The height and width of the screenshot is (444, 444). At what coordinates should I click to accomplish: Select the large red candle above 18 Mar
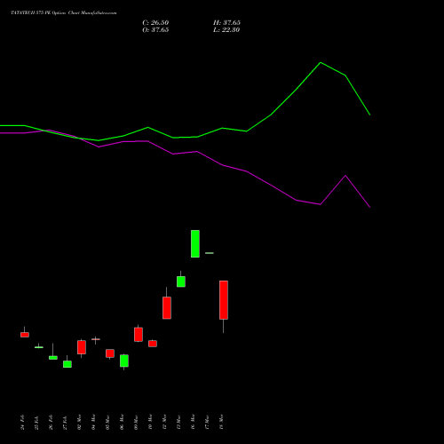click(224, 300)
